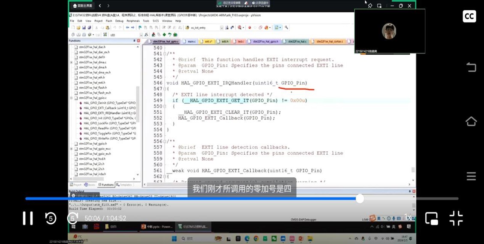Open the three-line menu icon
Viewport: 484px width, 244px height.
tap(471, 176)
